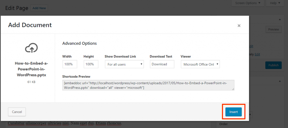Click the Edit Page heading
The width and height of the screenshot is (288, 128).
[17, 8]
